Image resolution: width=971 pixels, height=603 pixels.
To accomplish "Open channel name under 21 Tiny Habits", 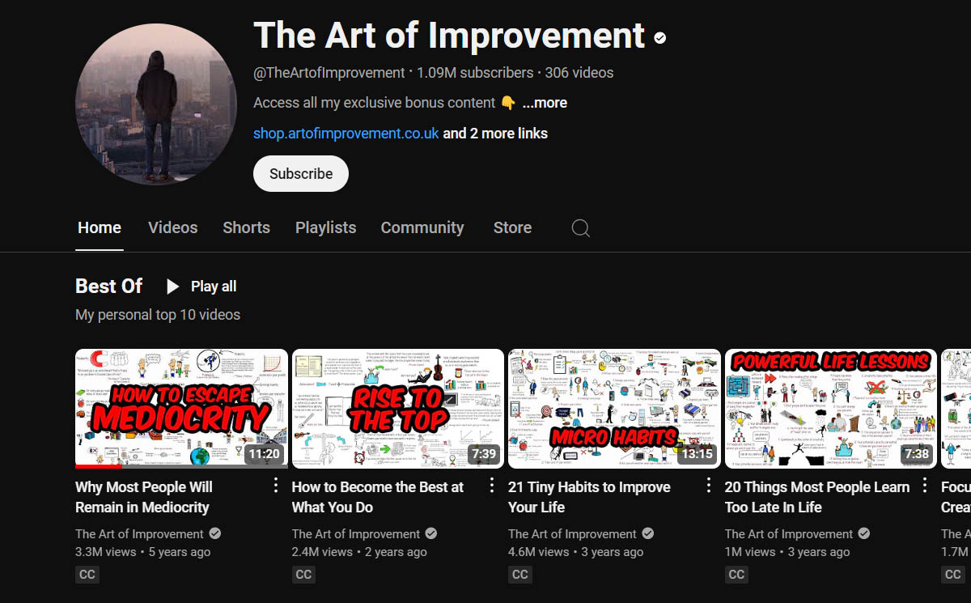I will click(x=572, y=534).
